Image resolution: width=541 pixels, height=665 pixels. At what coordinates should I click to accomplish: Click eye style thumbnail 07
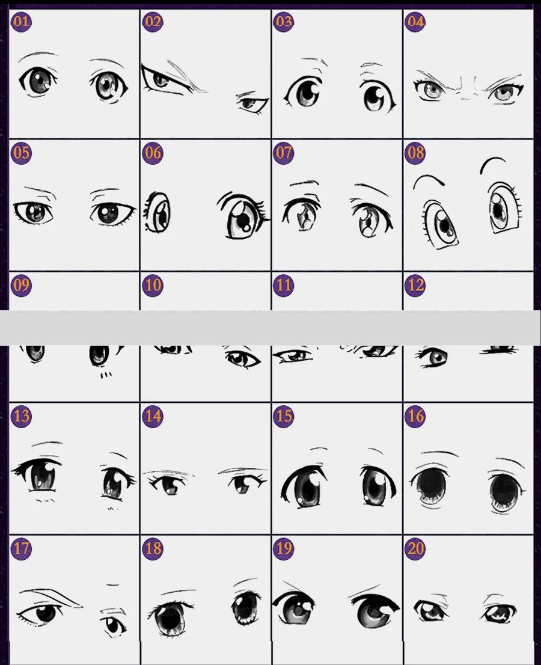[337, 205]
